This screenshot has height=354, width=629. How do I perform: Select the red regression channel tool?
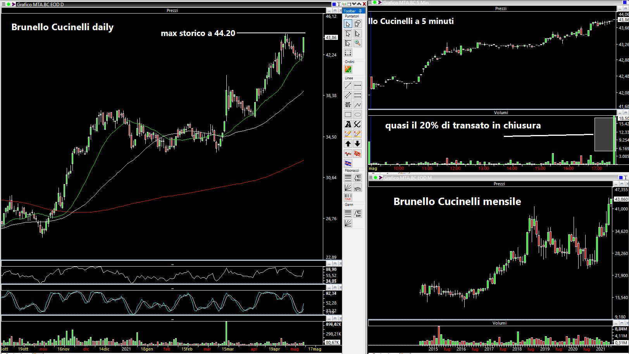358,154
